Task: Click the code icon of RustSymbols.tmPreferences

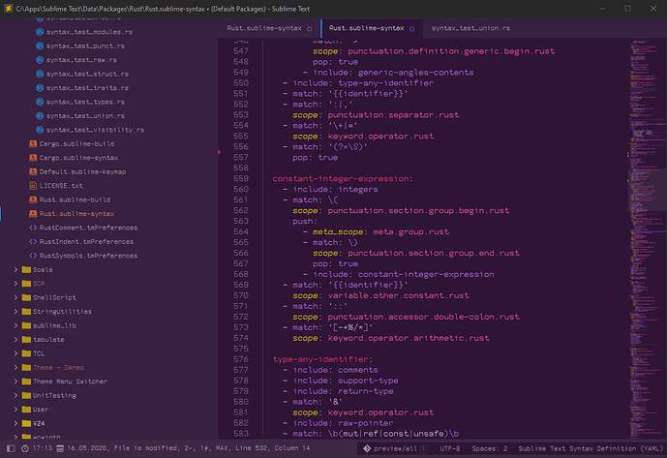Action: (x=33, y=256)
